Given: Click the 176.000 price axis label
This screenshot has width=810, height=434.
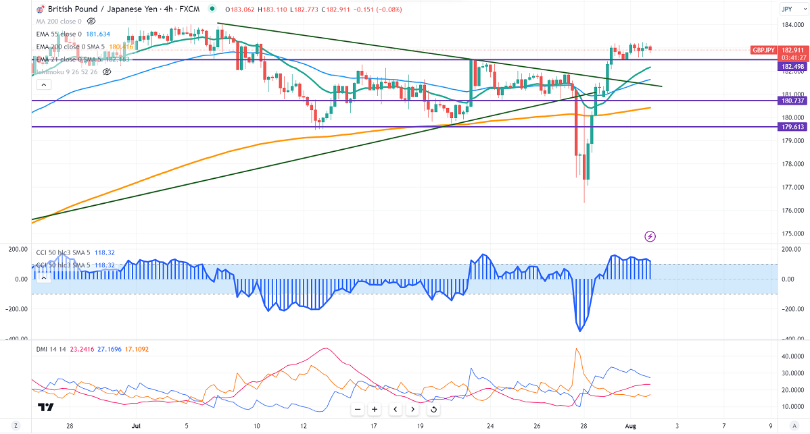Looking at the screenshot, I should point(792,211).
